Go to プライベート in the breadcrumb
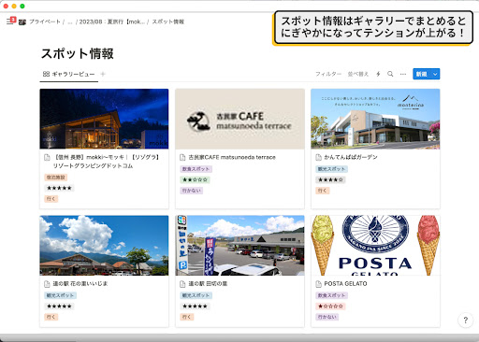Viewport: 479px width, 342px height. [45, 21]
